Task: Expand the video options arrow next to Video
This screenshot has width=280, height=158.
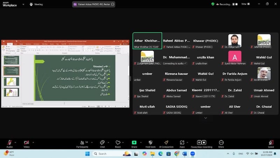Action: coord(33,142)
